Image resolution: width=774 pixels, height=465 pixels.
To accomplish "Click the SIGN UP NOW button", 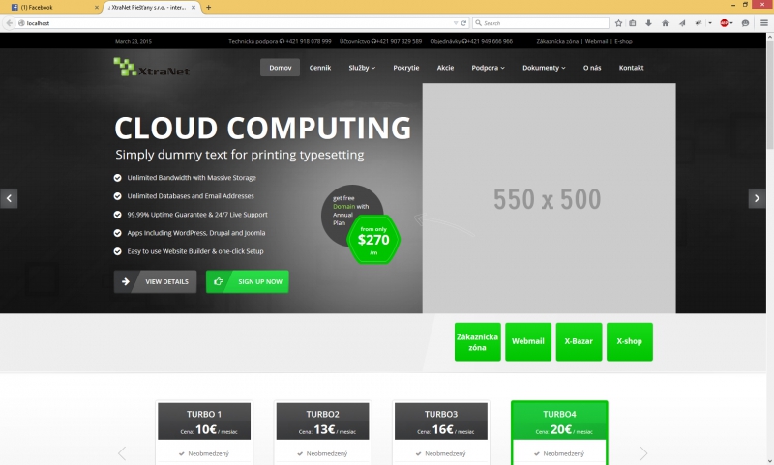I will click(x=248, y=281).
